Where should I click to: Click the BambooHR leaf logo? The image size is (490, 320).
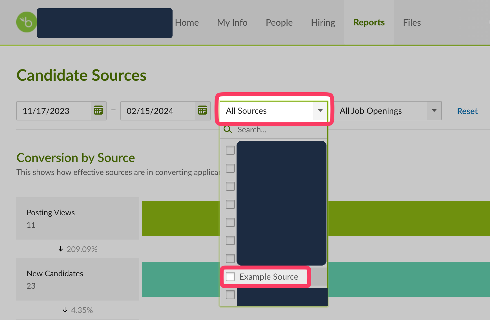27,22
